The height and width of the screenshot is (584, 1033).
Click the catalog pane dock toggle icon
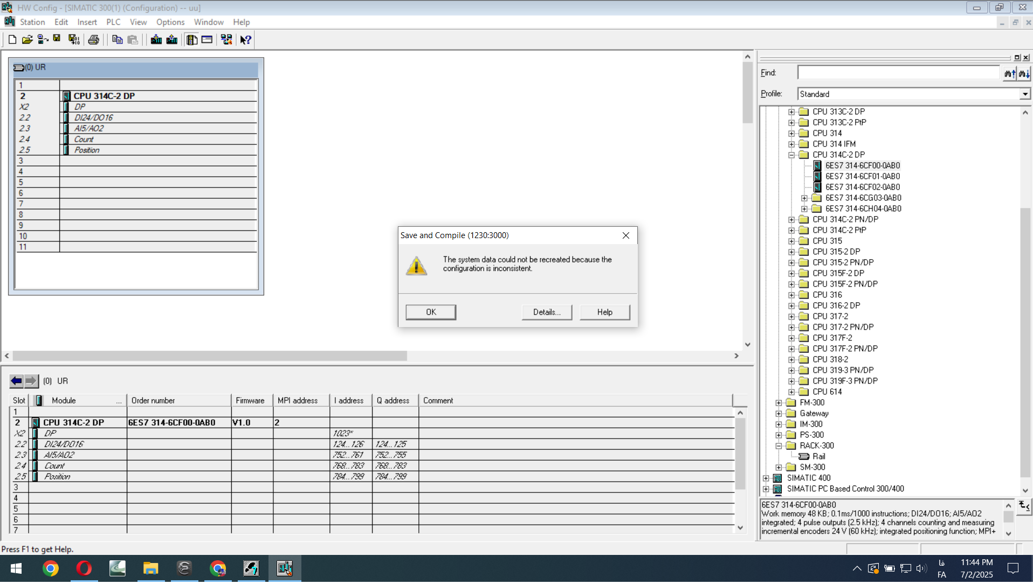tap(1017, 58)
